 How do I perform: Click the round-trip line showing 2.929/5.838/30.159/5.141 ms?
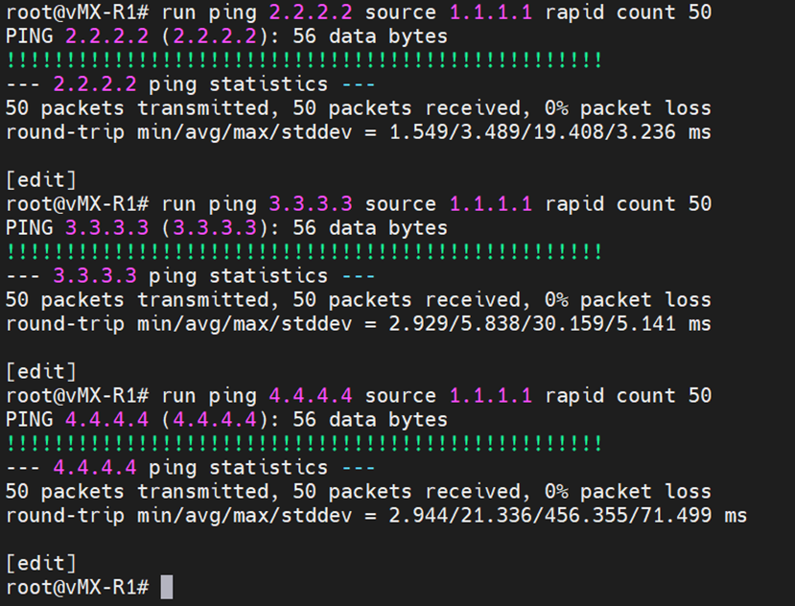(359, 324)
